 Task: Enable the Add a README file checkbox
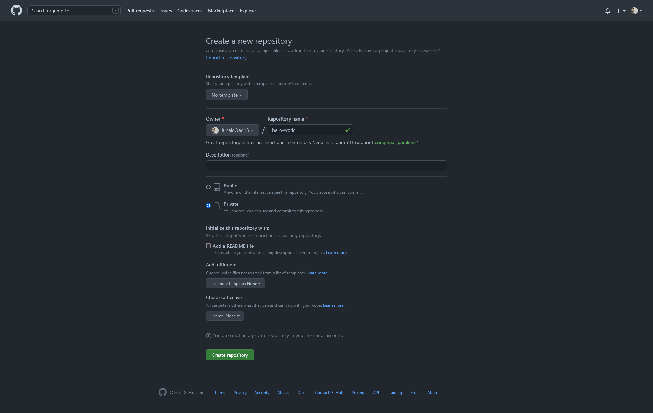[x=208, y=246]
